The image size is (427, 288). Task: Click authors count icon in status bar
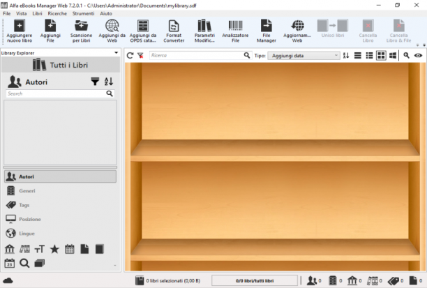312,280
